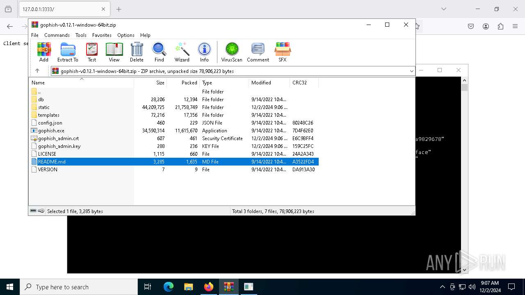Select the gophish_admin.crt file
This screenshot has height=295, width=525.
[x=174, y=138]
